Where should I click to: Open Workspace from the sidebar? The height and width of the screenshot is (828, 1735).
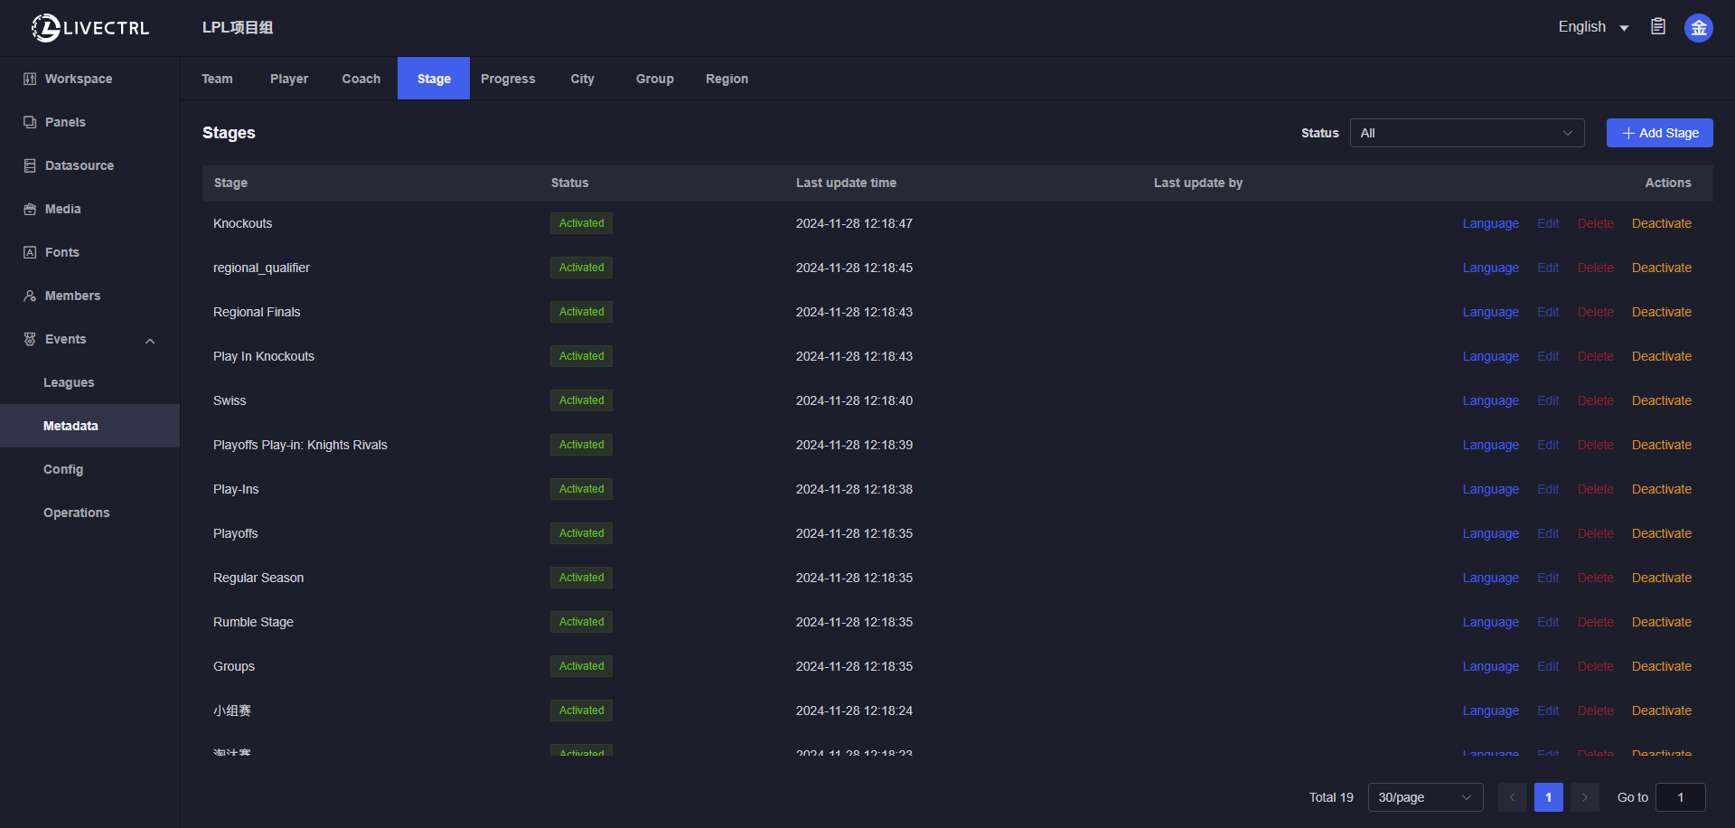click(79, 79)
